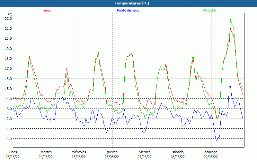The image size is (257, 160).
Task: Click the 17,0 y-axis value
Action: click(8, 68)
